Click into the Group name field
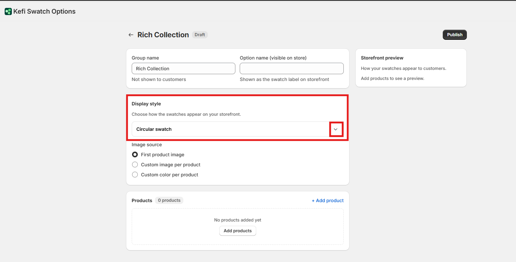The image size is (516, 262). click(183, 68)
